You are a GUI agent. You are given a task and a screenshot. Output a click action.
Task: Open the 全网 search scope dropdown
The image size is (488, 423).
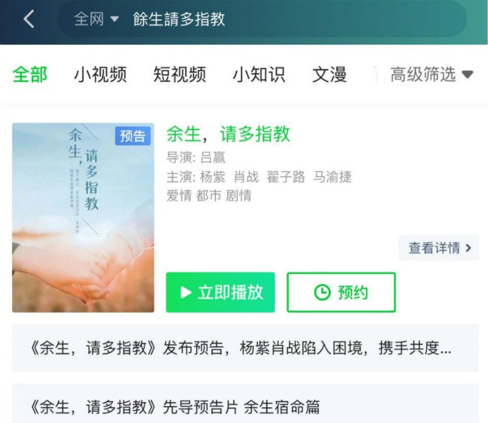[x=96, y=19]
